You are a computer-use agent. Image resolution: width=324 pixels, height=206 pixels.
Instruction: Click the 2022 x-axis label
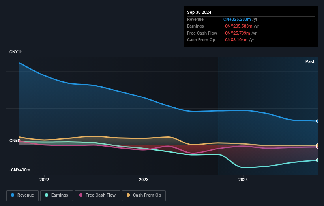(x=44, y=180)
